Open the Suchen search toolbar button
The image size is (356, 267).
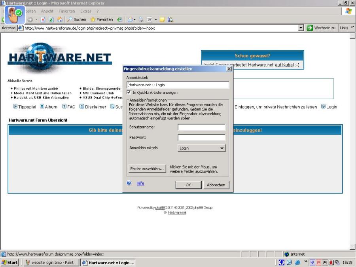[x=77, y=19]
